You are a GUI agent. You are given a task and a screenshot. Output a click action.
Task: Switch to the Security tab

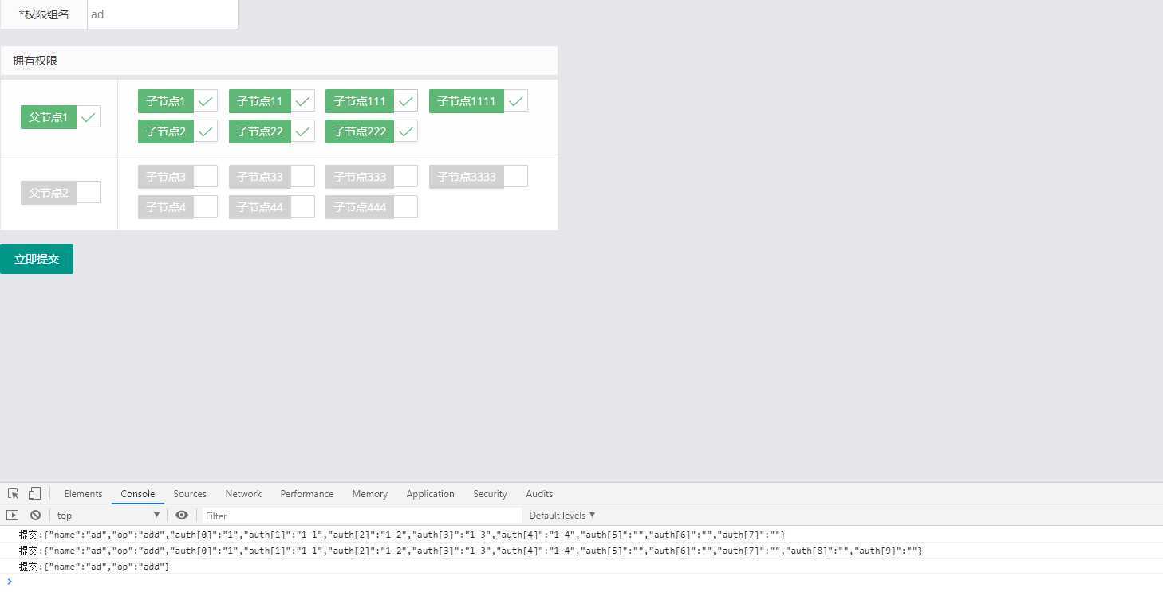point(490,494)
